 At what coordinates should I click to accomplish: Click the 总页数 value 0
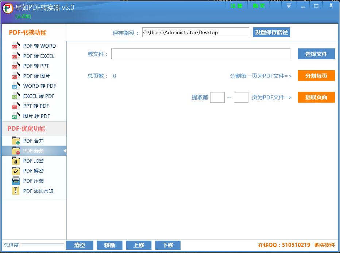pyautogui.click(x=115, y=76)
